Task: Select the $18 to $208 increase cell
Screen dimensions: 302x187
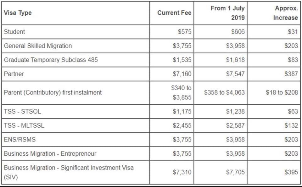Action: [x=282, y=93]
